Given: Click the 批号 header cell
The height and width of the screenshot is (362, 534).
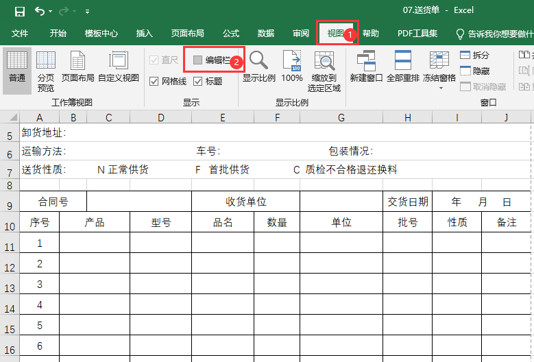Looking at the screenshot, I should pyautogui.click(x=408, y=222).
